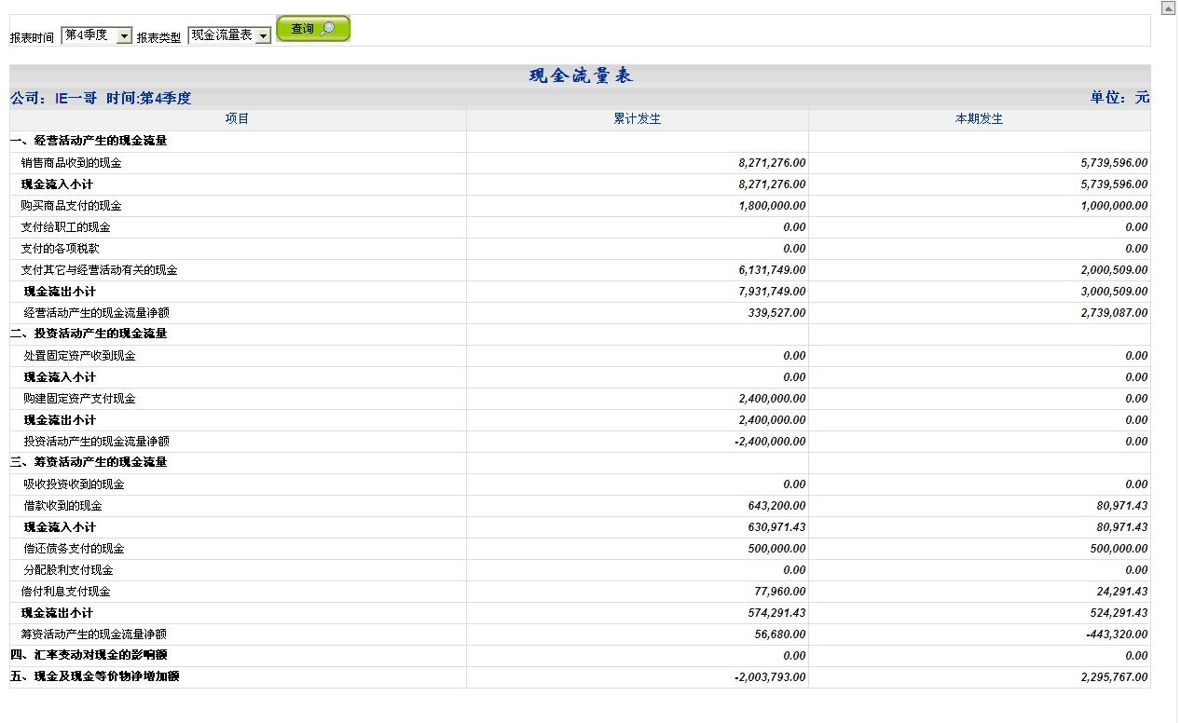
Task: Click 筹资活动产生的现金流量净额 label
Action: tap(94, 634)
